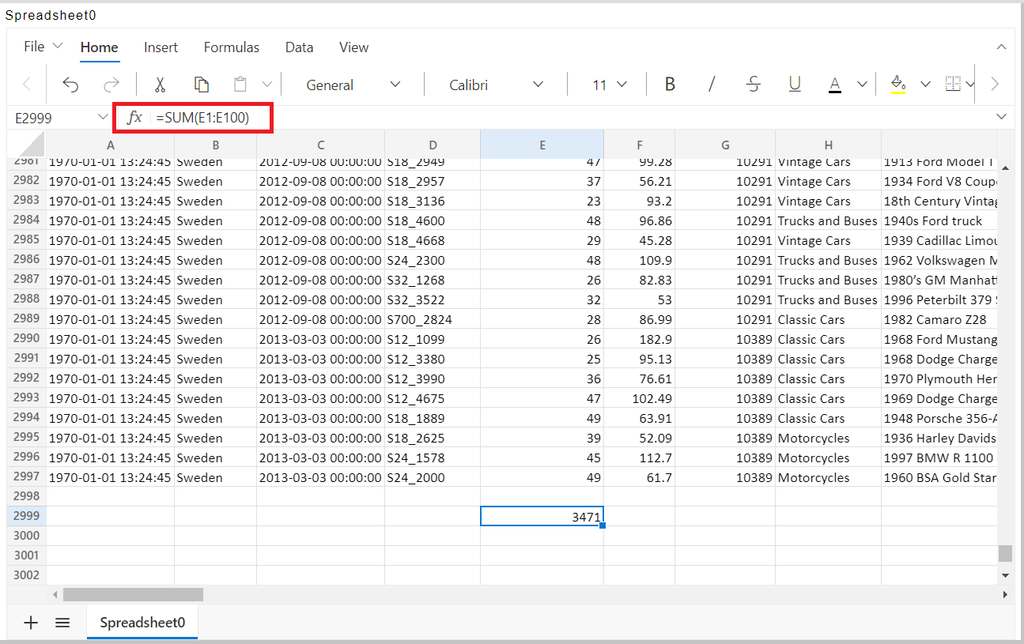Image resolution: width=1024 pixels, height=644 pixels.
Task: Switch to the Insert tab
Action: click(x=161, y=47)
